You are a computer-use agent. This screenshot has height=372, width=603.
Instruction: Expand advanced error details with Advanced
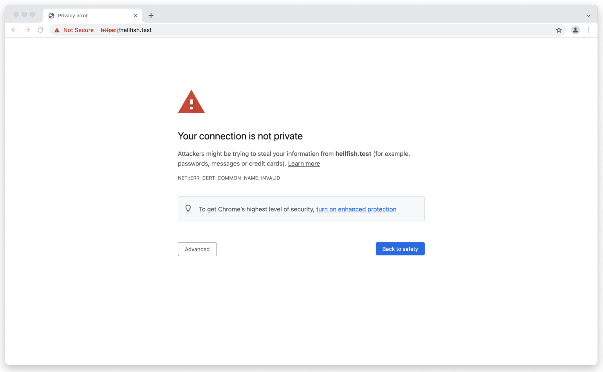pos(197,249)
